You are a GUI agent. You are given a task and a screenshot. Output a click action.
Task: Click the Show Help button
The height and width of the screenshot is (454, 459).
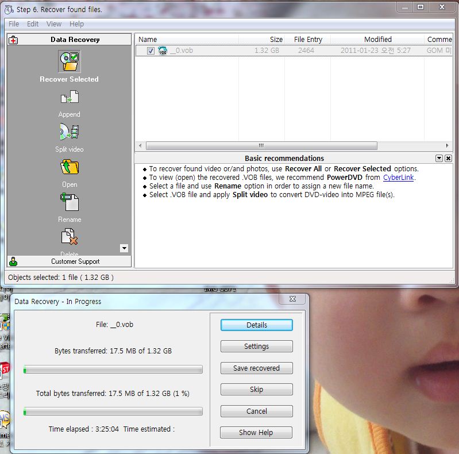pos(256,432)
